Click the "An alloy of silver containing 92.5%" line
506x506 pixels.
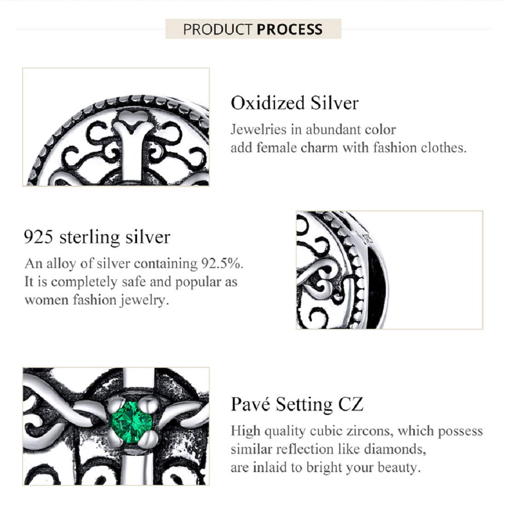(x=134, y=264)
